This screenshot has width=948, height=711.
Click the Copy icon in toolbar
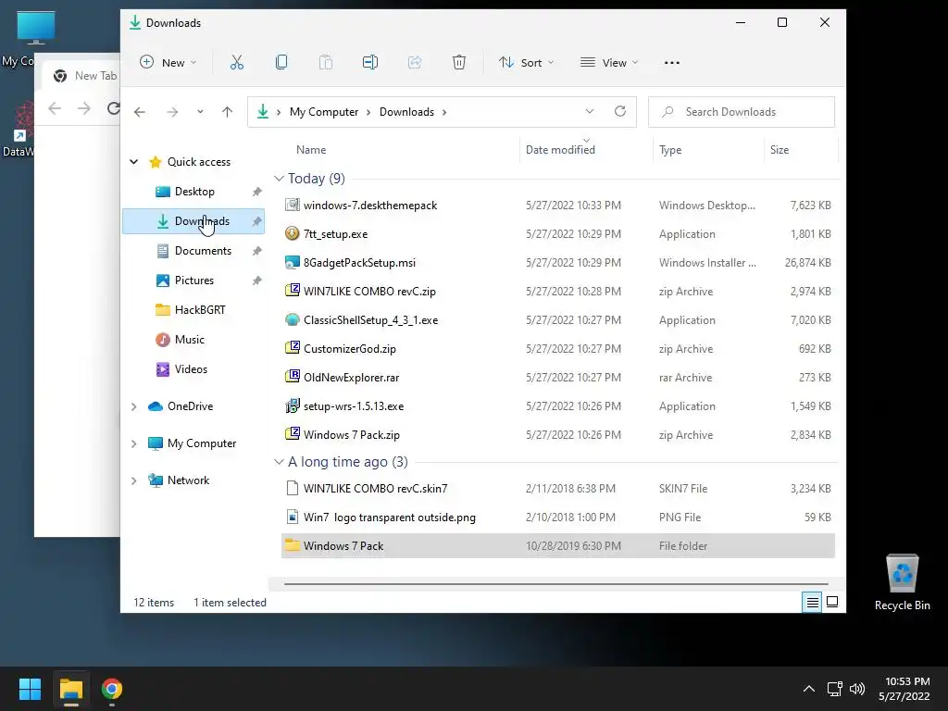point(281,62)
